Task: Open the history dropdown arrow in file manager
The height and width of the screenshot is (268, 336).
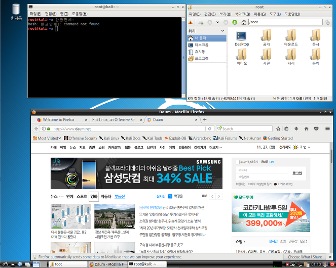Action: (217, 22)
